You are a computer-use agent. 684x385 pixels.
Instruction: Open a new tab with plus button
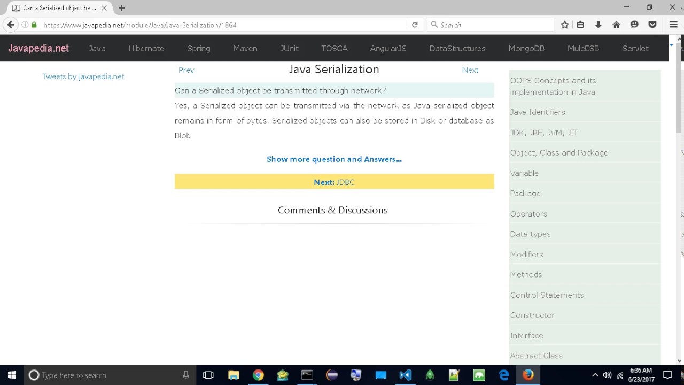121,8
